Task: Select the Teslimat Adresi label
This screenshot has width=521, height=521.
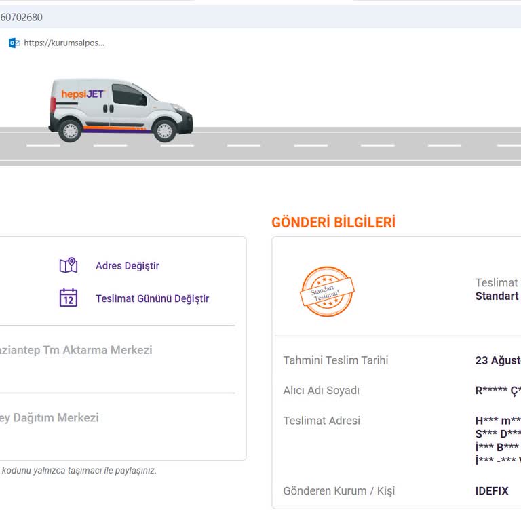Action: point(322,421)
